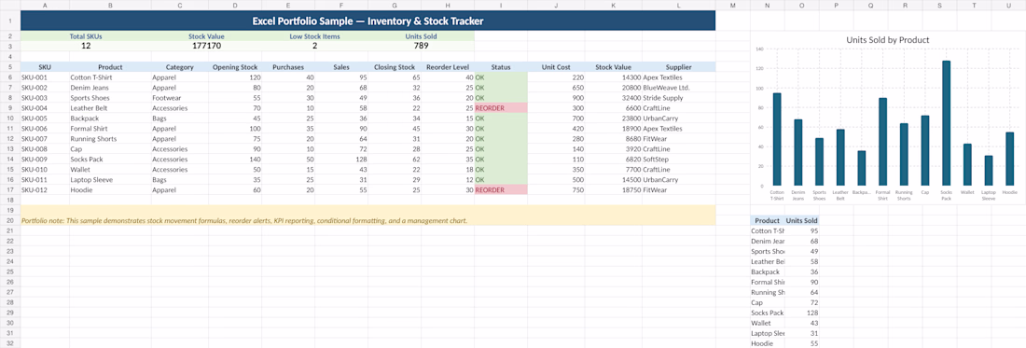Select the Stride Supply supplier cell

pyautogui.click(x=678, y=97)
